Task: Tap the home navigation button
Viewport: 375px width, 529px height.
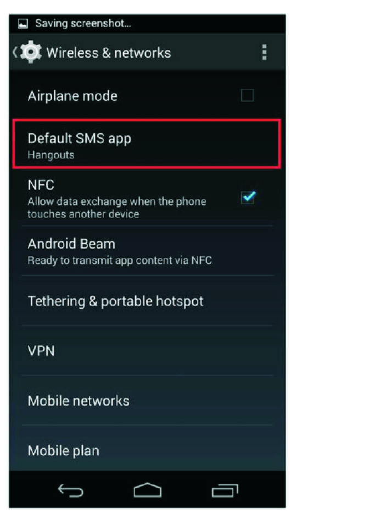Action: [148, 490]
